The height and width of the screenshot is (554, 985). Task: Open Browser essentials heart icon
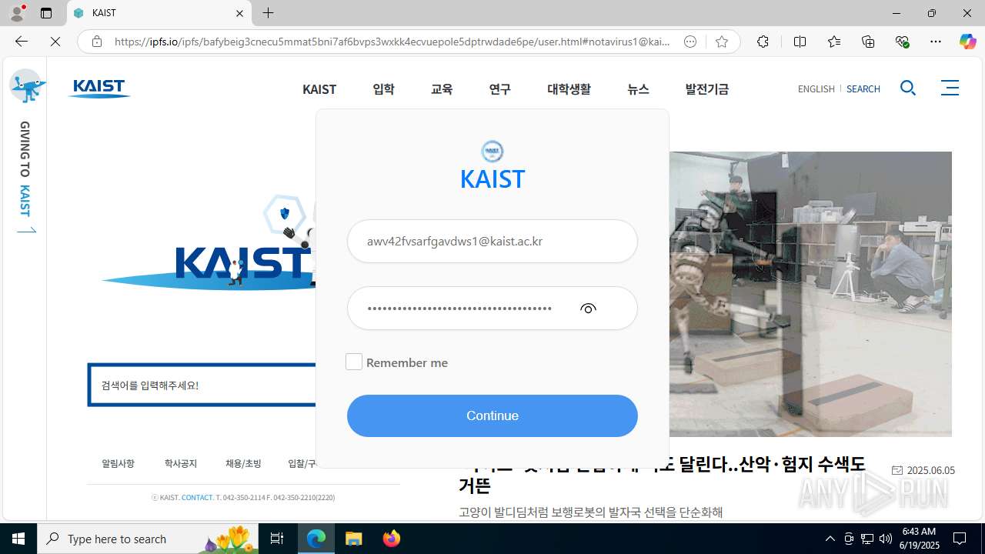902,42
